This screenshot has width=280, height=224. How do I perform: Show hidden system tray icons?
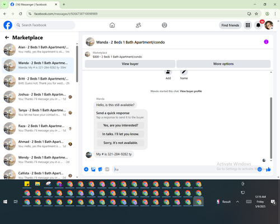pyautogui.click(x=237, y=202)
